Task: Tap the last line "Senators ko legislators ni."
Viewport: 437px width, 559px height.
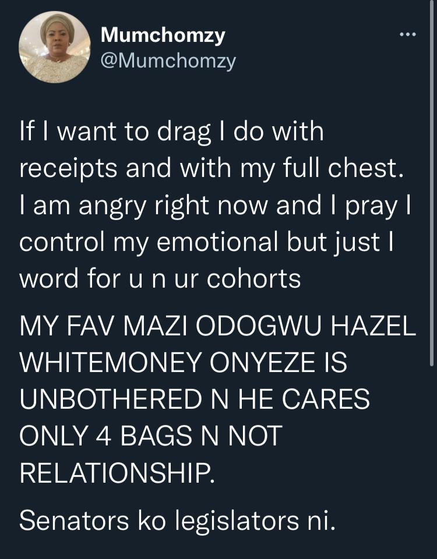Action: point(177,521)
